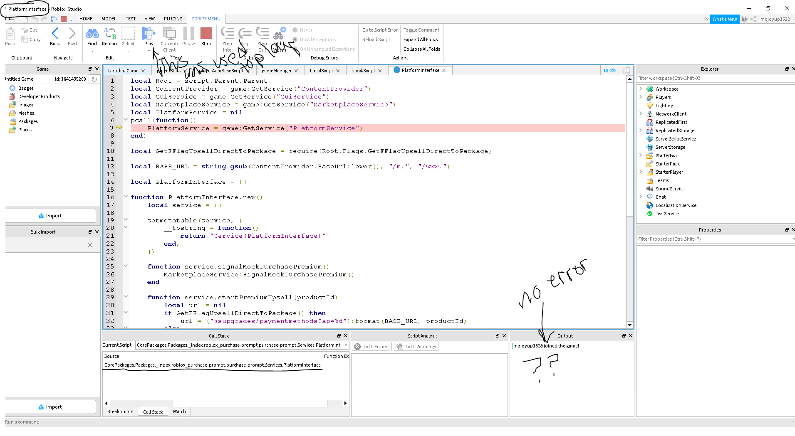Switch to the Watch tab
The image size is (795, 436).
tap(179, 411)
